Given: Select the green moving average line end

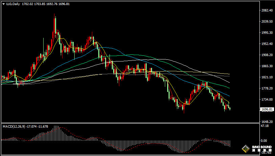Looking at the screenshot, I should coord(229,88).
